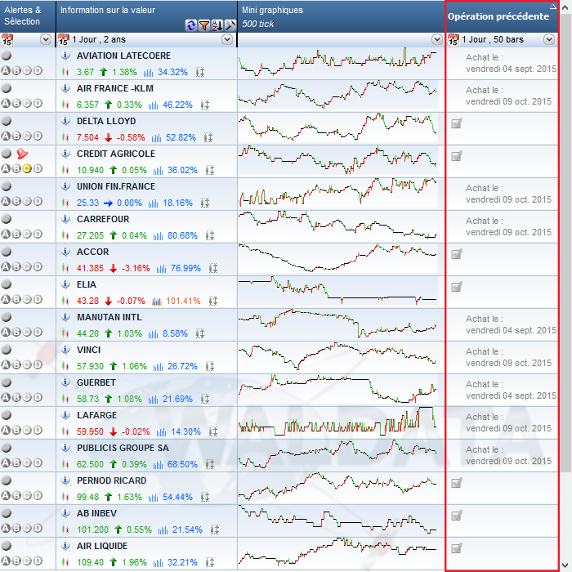The image size is (572, 572).
Task: Toggle alert C on CREDIT AGRICOLE row
Action: [27, 168]
